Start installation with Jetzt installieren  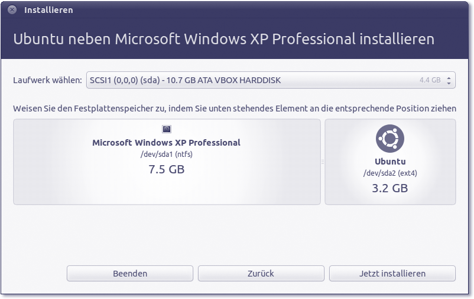click(x=392, y=274)
